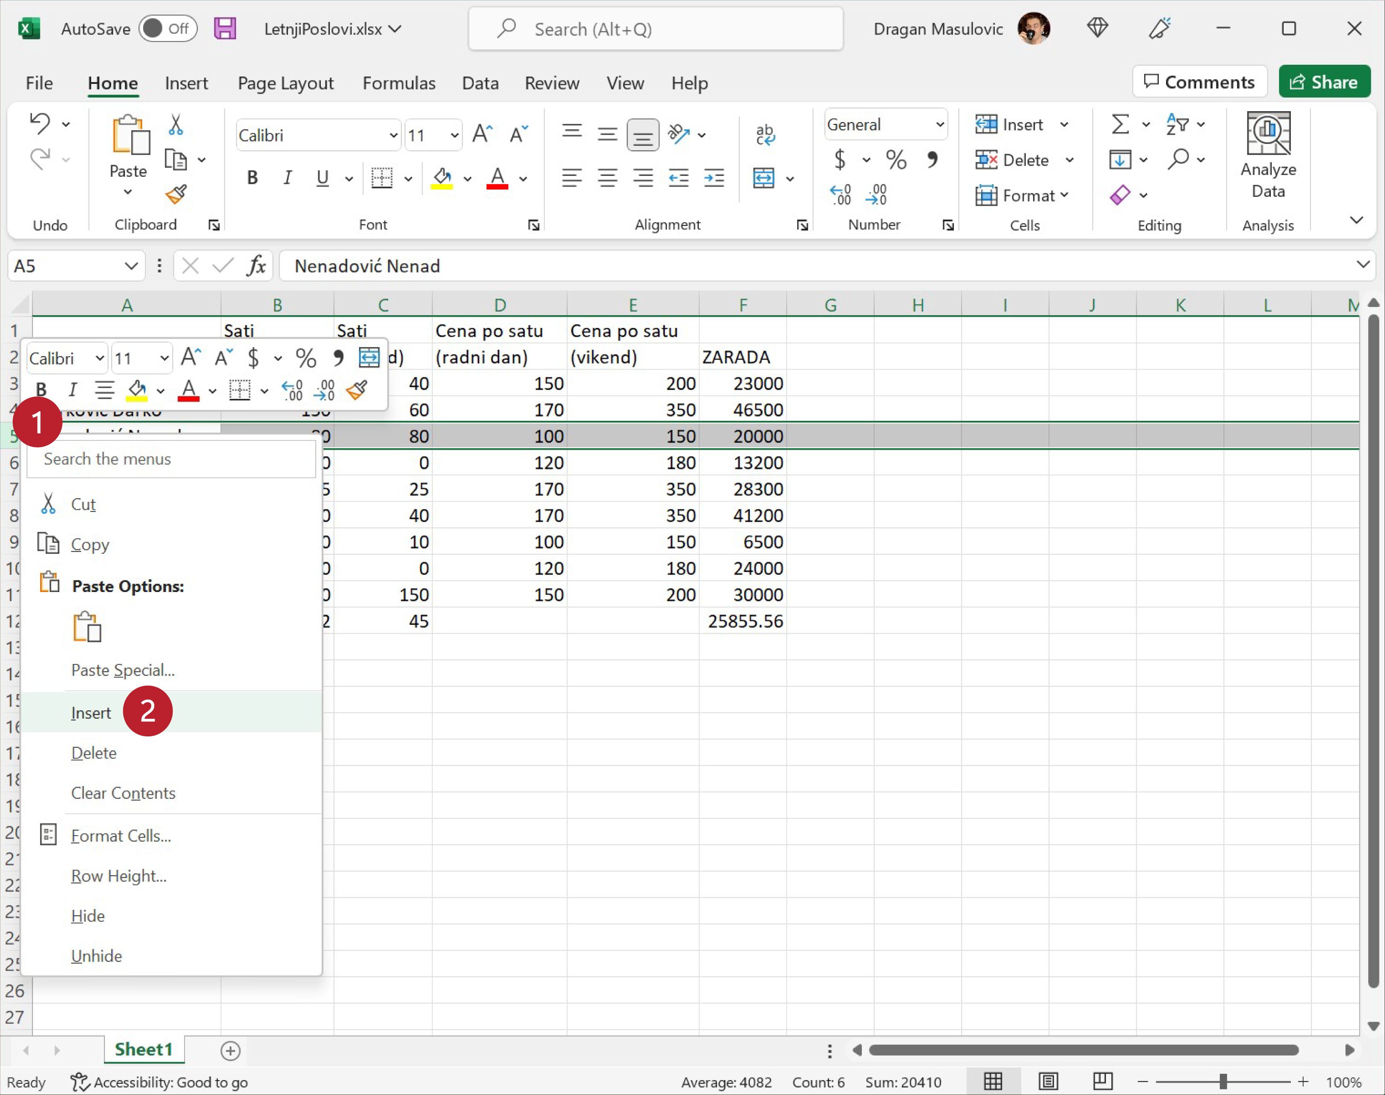This screenshot has width=1385, height=1095.
Task: Click the zoom slider handle in status bar
Action: [x=1223, y=1082]
